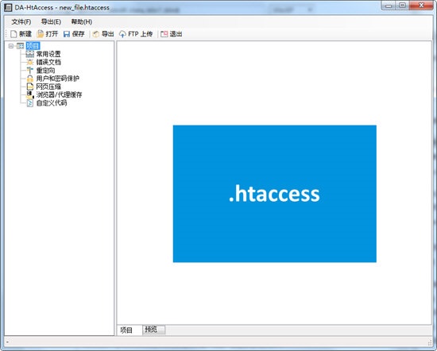Open the 帮助(H) menu
The width and height of the screenshot is (437, 351).
(x=82, y=21)
